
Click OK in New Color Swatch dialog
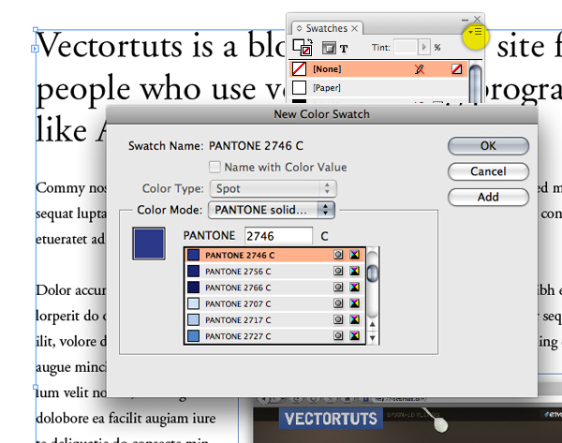pos(488,146)
